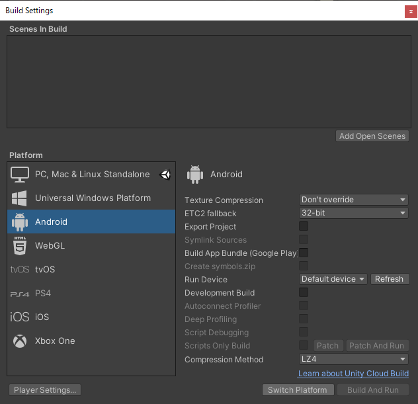
Task: Click the Run Device label
Action: tap(206, 280)
